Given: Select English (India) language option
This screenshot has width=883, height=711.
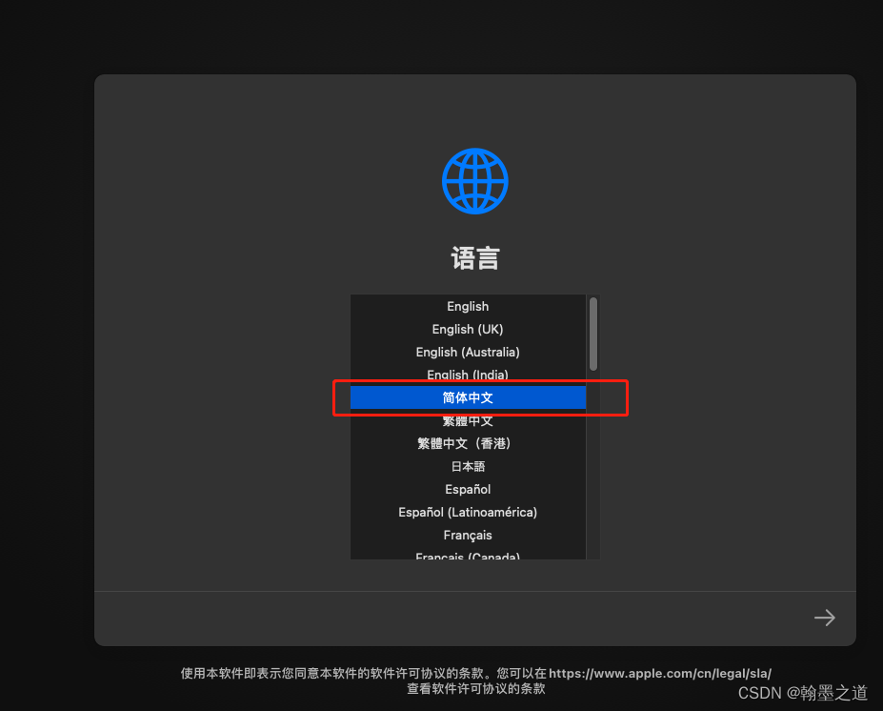Looking at the screenshot, I should [468, 375].
